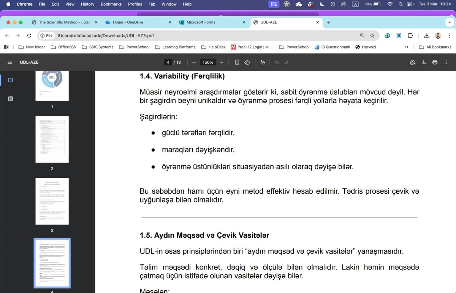The height and width of the screenshot is (293, 456).
Task: Download the PDF file
Action: 424,62
